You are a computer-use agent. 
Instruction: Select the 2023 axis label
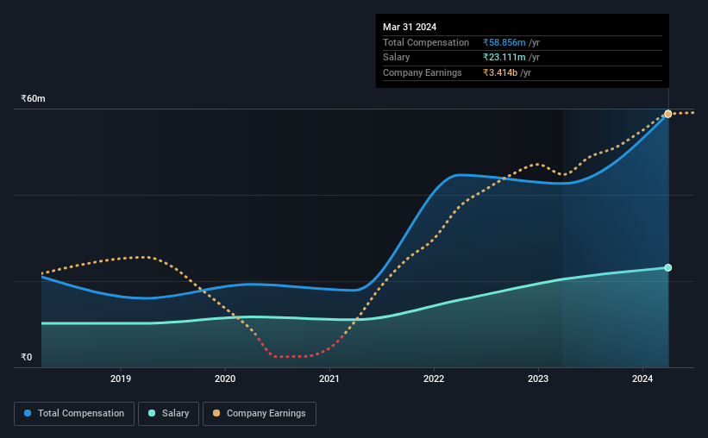click(x=538, y=379)
